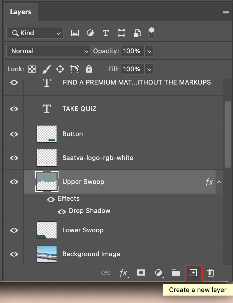Turn layer filtering toggle switch off

(x=152, y=33)
